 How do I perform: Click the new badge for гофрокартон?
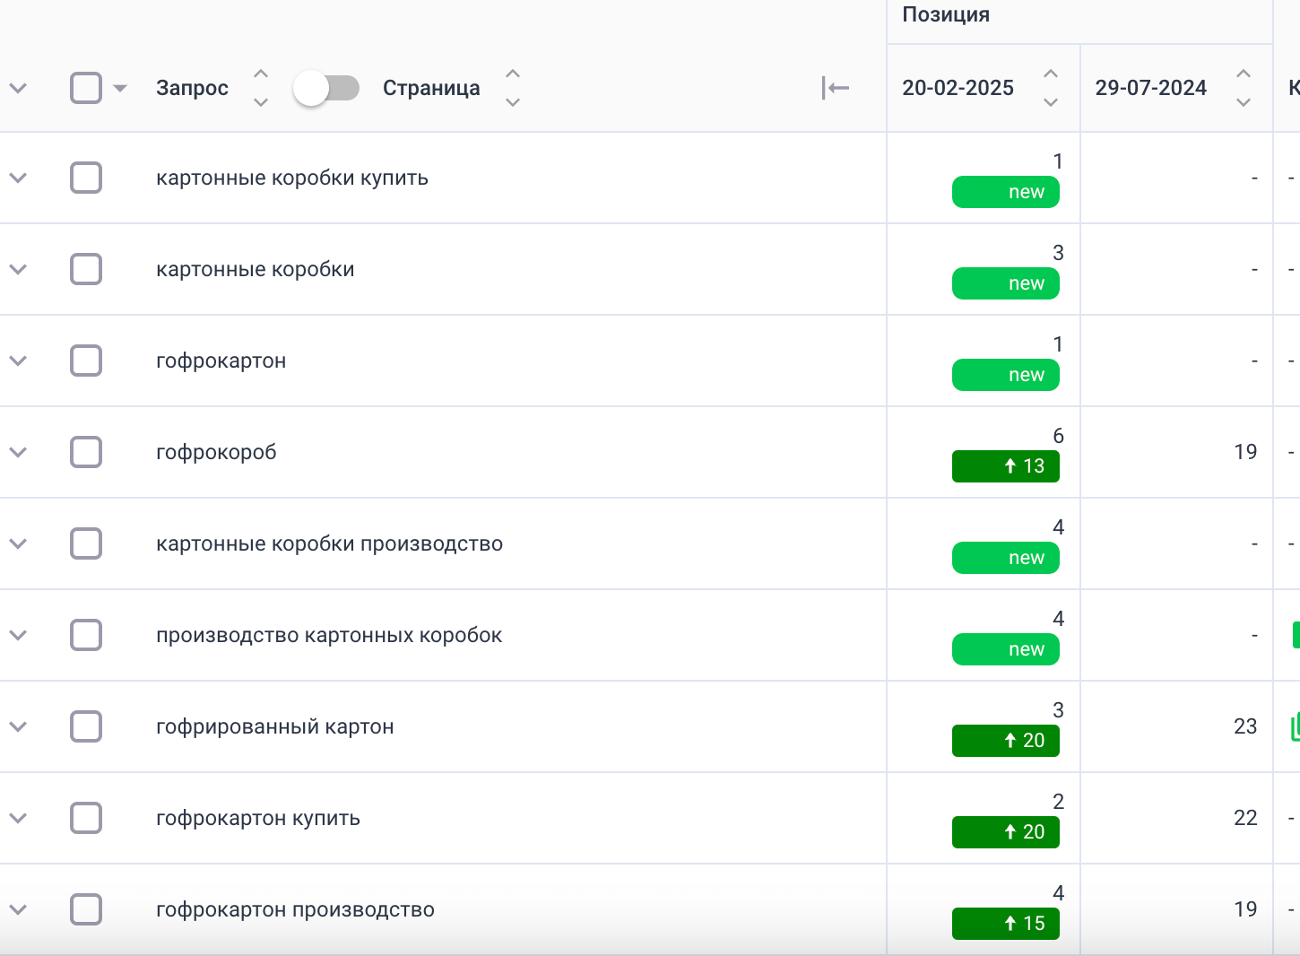(x=1005, y=375)
